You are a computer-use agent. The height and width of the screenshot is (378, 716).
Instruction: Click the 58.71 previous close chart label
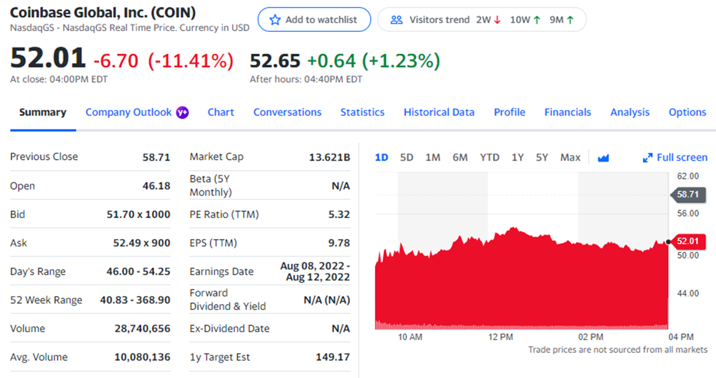pos(688,194)
